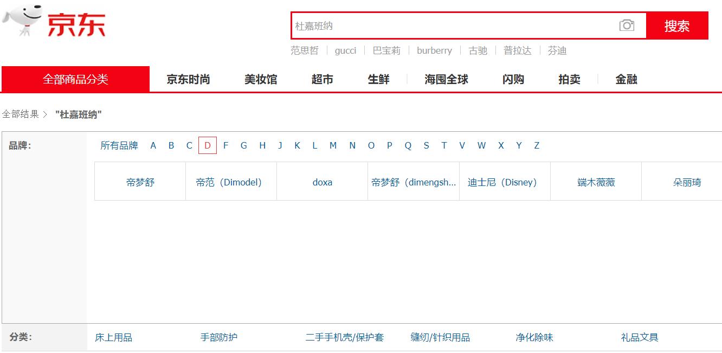Filter brands by letter F
This screenshot has height=353, width=722.
226,145
